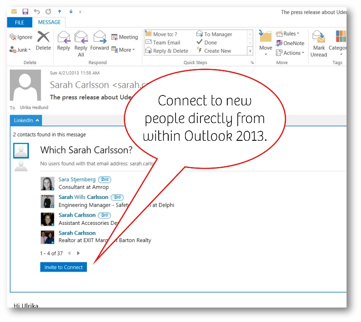Image resolution: width=361 pixels, height=322 pixels.
Task: Click the 'Which Sarah Carlsson?' heading
Action: [86, 150]
